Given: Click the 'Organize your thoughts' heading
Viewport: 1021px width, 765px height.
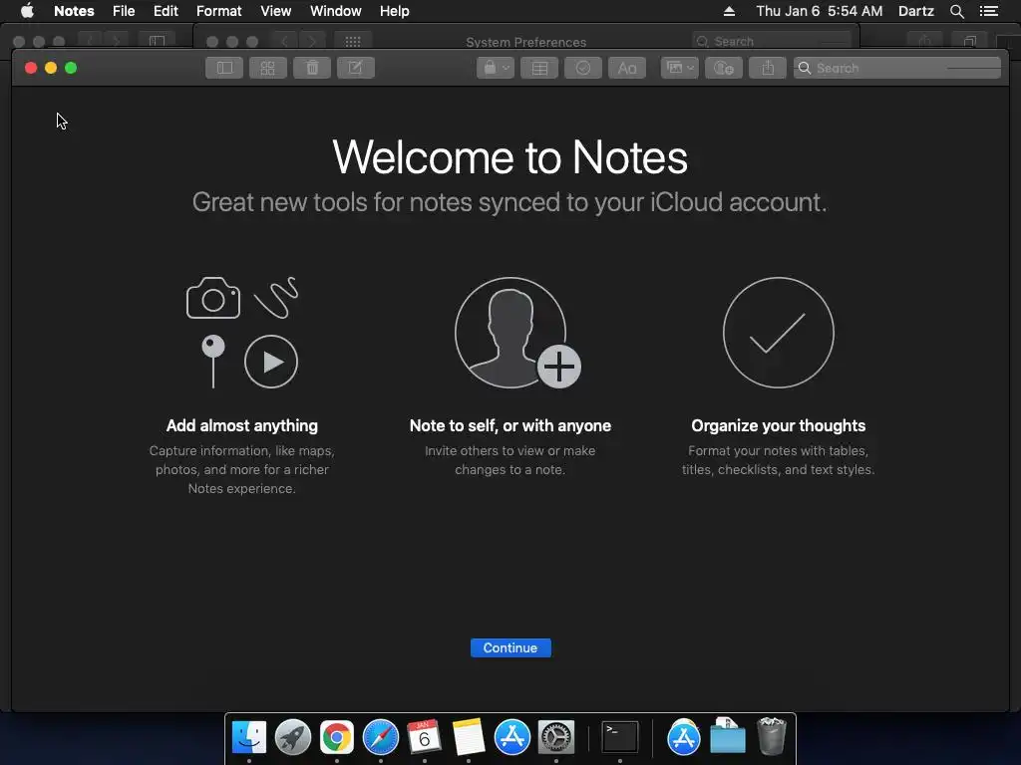Looking at the screenshot, I should tap(778, 425).
